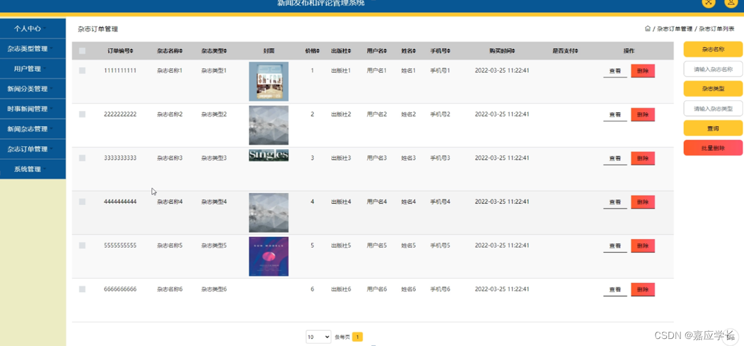The height and width of the screenshot is (346, 744).
Task: Check the row for order 2222222222
Action: pyautogui.click(x=82, y=115)
